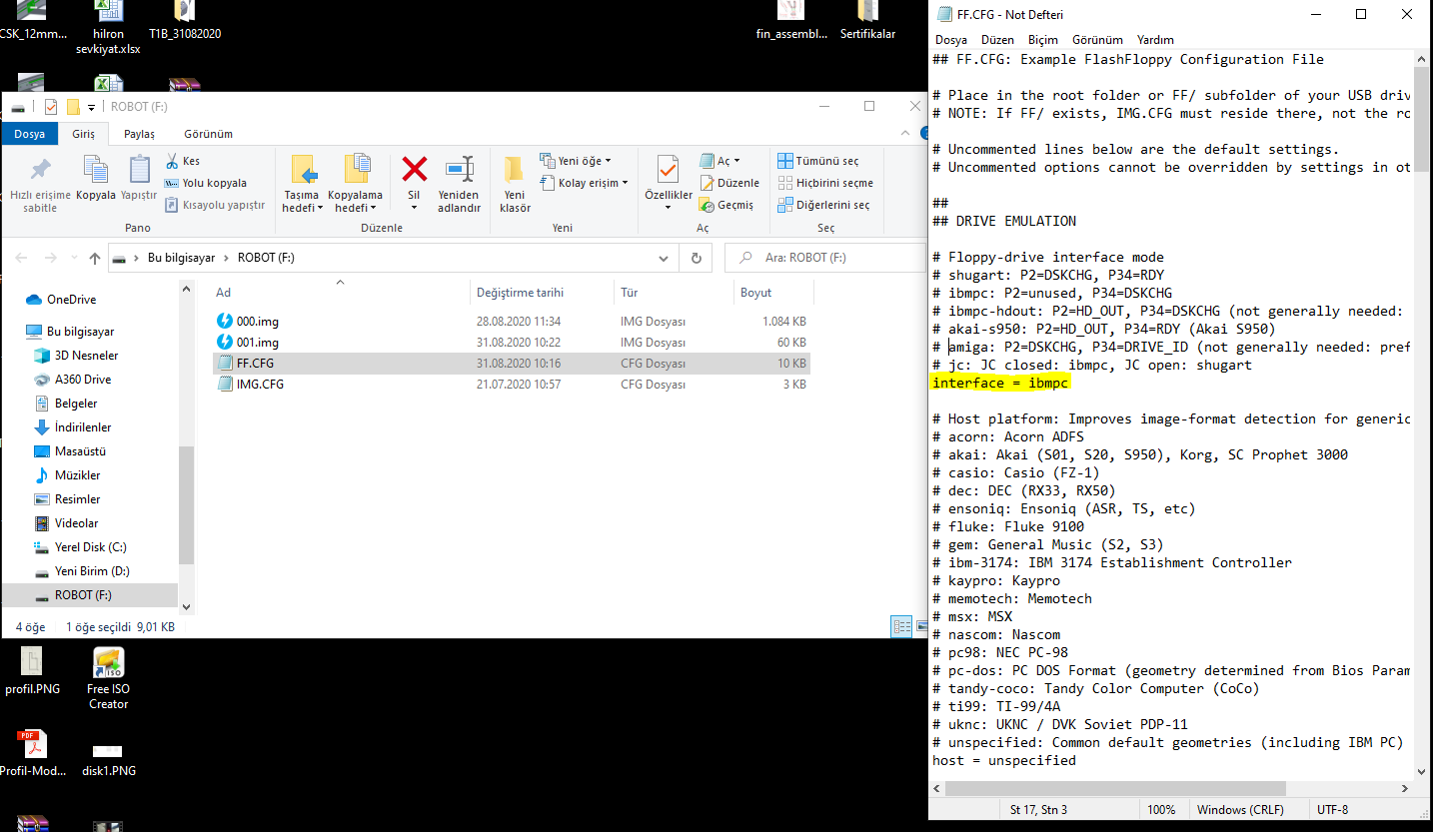This screenshot has height=832, width=1433.
Task: Open the Kolay erişim dropdown
Action: [584, 183]
